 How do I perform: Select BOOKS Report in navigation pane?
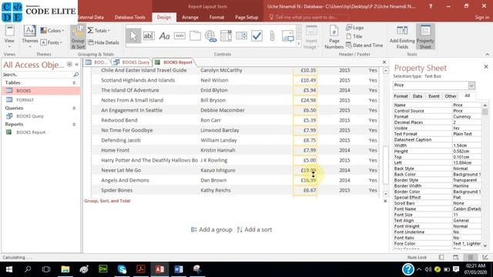tap(41, 132)
